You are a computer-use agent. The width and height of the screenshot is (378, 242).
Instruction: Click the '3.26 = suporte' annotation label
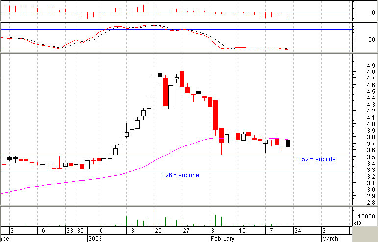coord(179,175)
